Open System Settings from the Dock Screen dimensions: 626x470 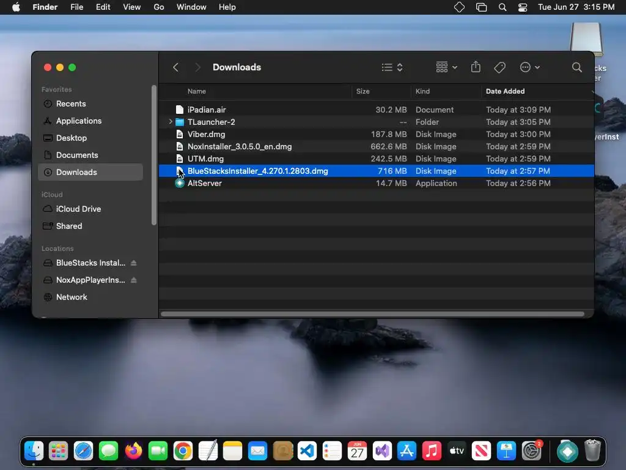(x=531, y=451)
